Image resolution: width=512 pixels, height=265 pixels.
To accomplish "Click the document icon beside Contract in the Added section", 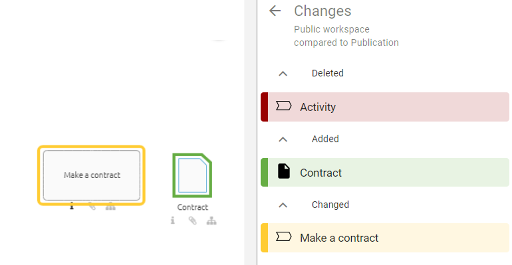I will 284,172.
